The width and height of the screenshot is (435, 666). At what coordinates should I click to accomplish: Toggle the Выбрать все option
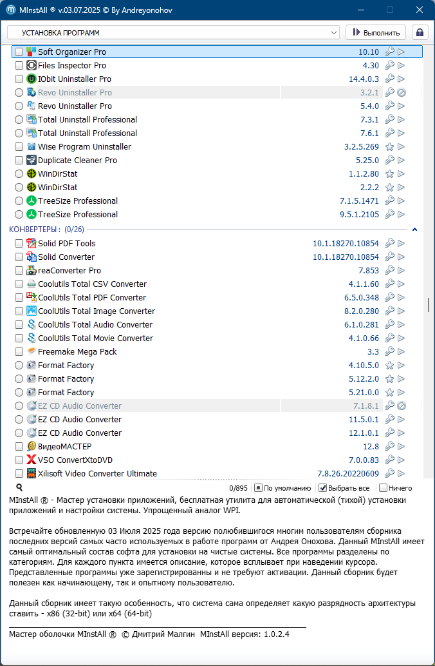(x=322, y=488)
